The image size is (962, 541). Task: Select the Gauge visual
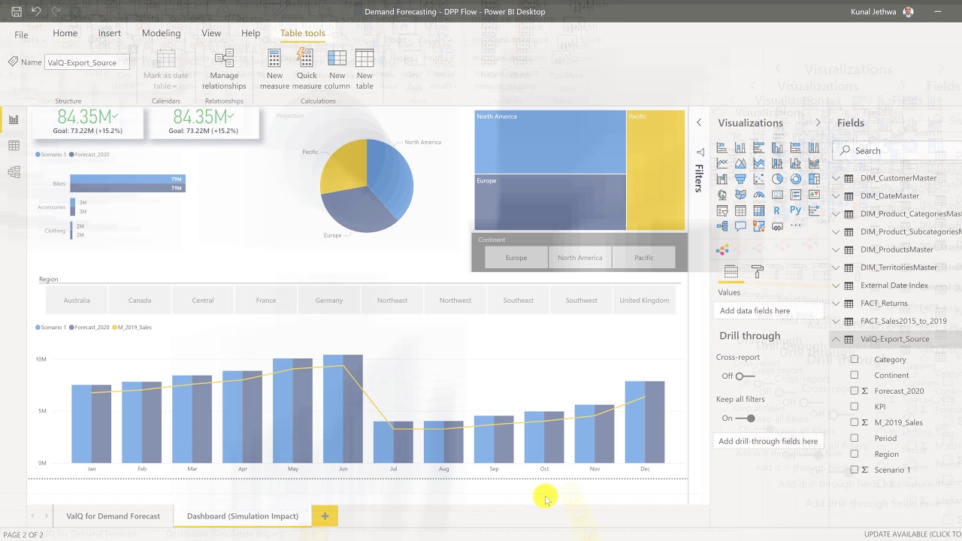click(759, 195)
